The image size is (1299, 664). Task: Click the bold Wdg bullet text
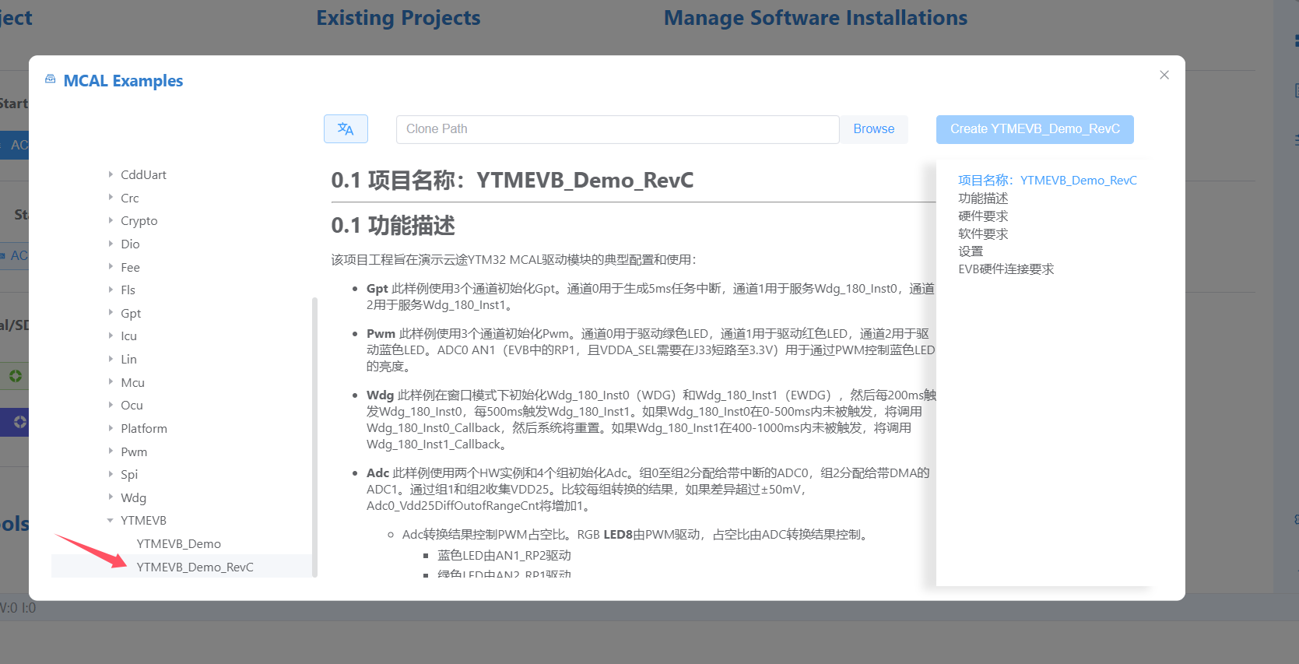pos(381,395)
